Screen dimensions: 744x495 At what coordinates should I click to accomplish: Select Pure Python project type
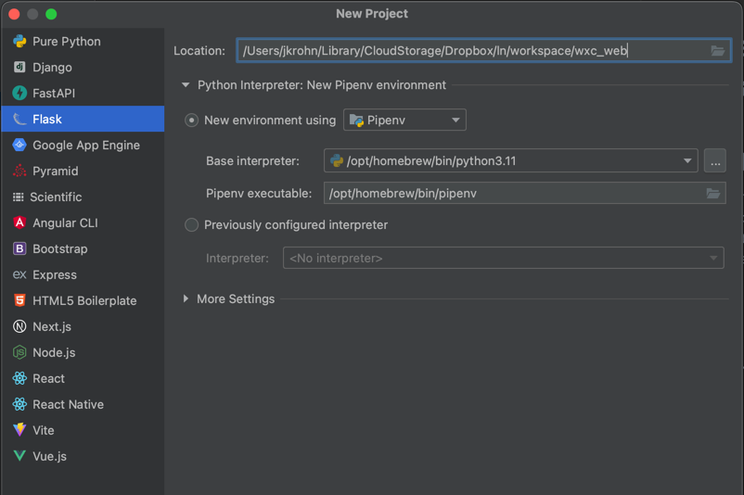point(66,42)
